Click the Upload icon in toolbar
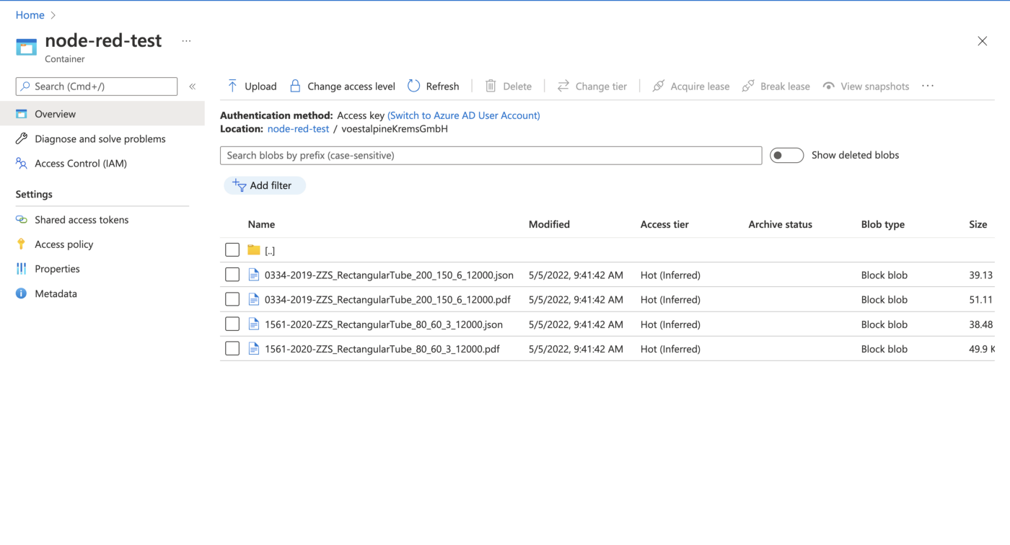Screen dimensions: 1010x545 pyautogui.click(x=232, y=86)
